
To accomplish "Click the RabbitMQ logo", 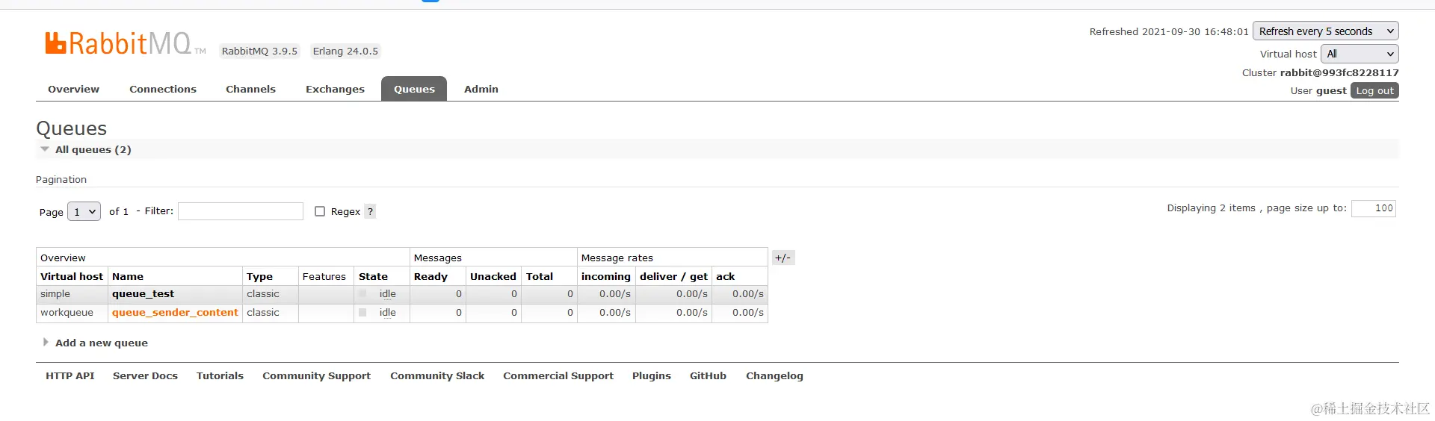I will click(x=125, y=43).
